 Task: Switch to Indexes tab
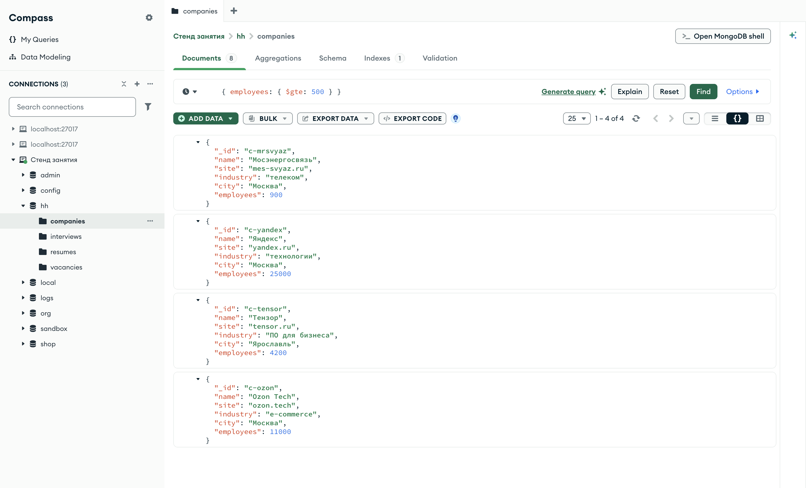pyautogui.click(x=384, y=58)
